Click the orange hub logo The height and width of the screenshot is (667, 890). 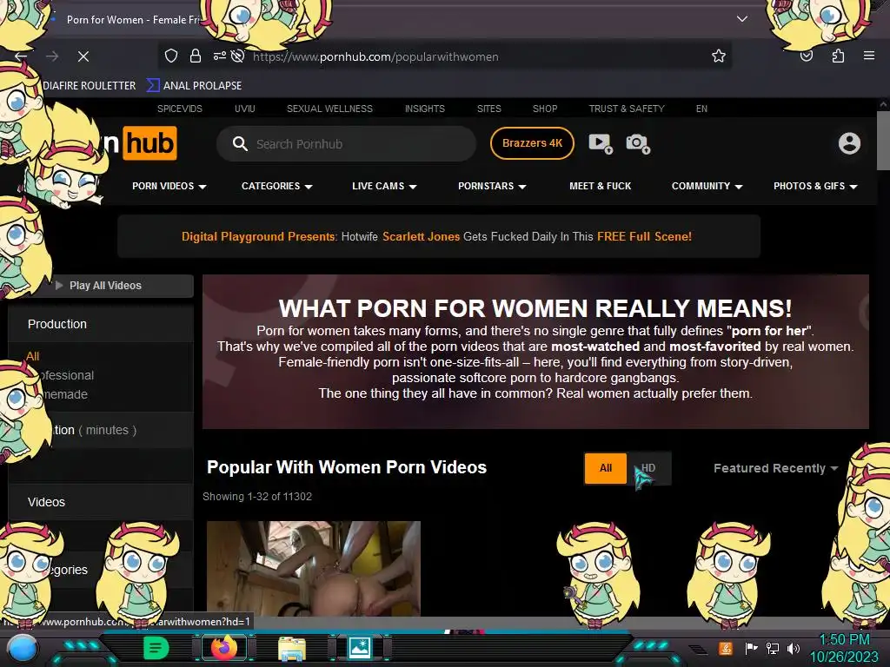(149, 143)
